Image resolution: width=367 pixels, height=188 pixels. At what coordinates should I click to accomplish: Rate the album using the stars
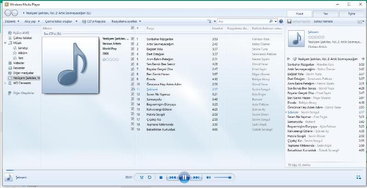tap(111, 60)
